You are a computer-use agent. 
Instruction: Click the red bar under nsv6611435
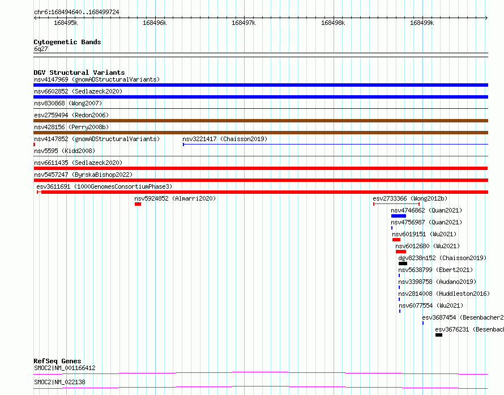[260, 168]
